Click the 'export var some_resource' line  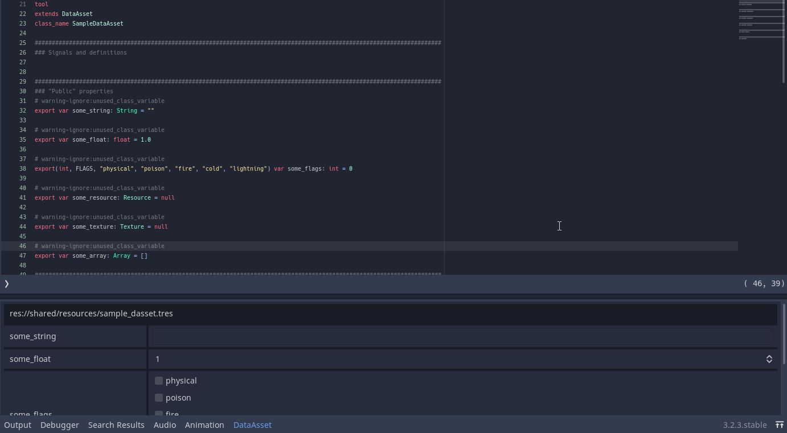[x=105, y=197]
